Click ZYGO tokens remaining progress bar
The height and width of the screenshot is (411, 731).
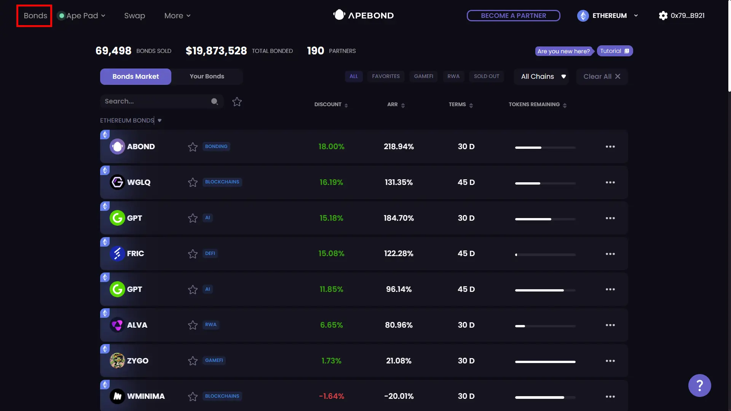(x=545, y=362)
